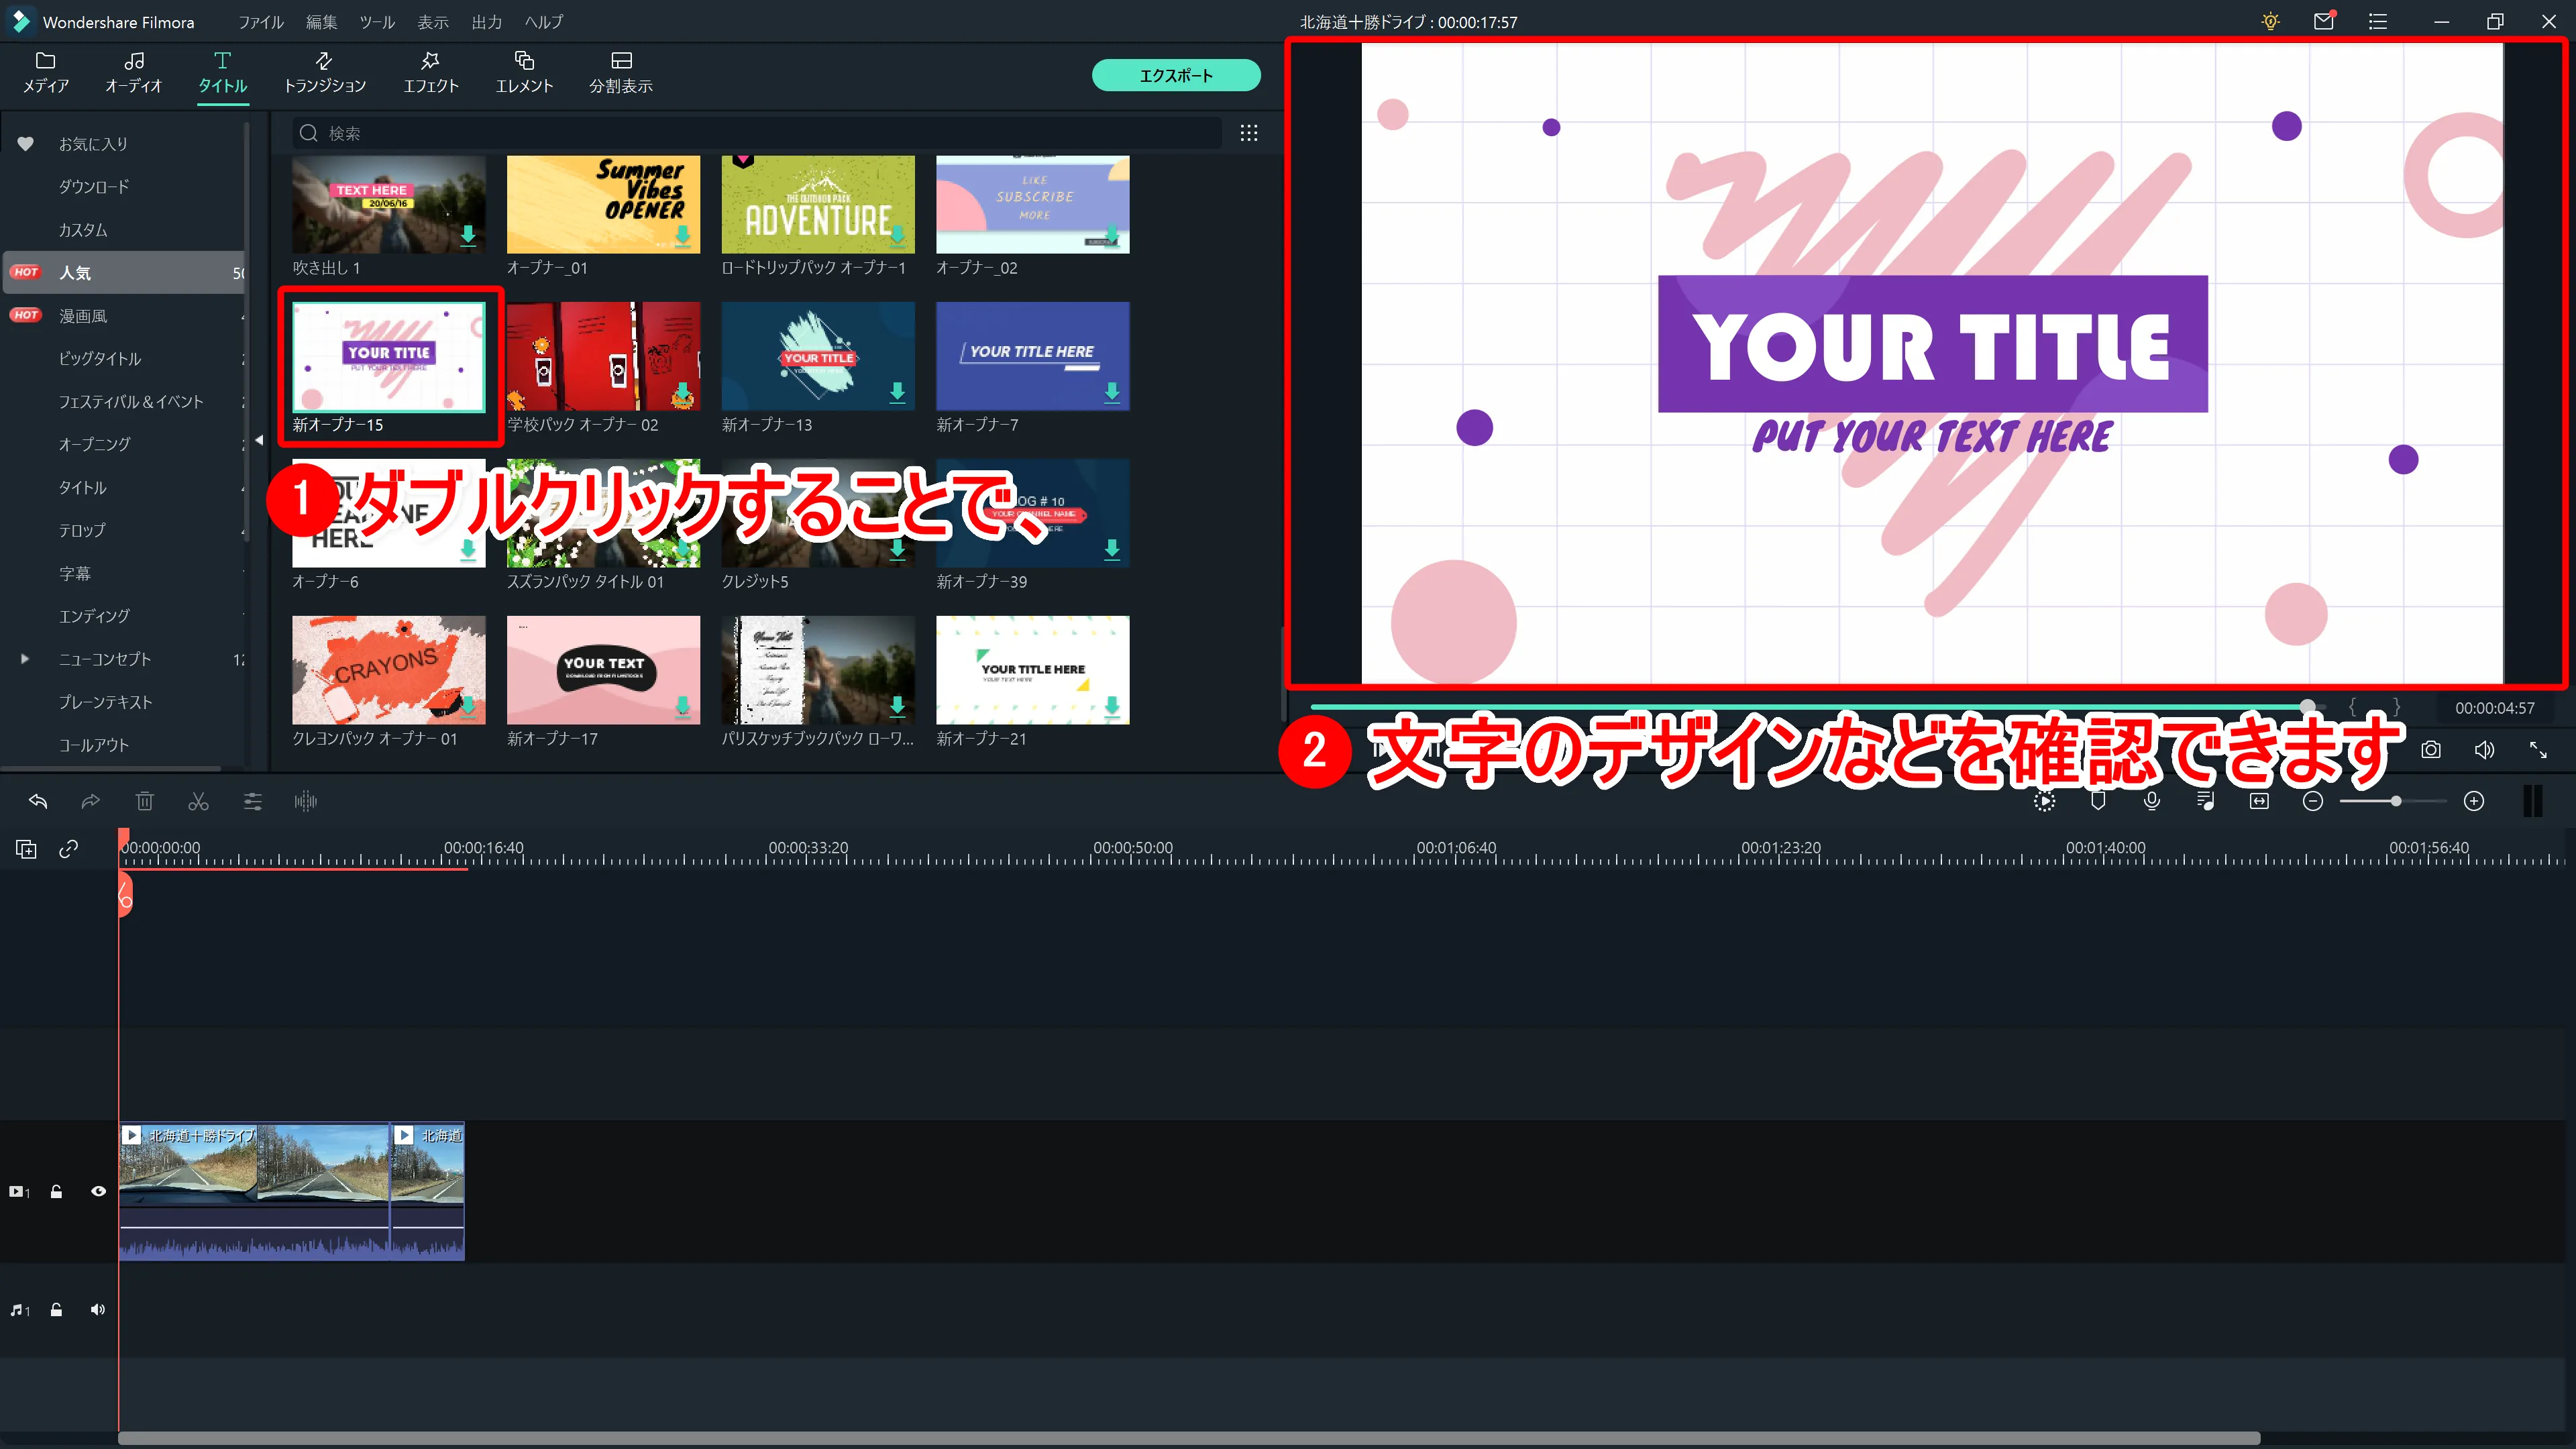Click the エクスポート export button
The image size is (2576, 1449).
tap(1176, 75)
